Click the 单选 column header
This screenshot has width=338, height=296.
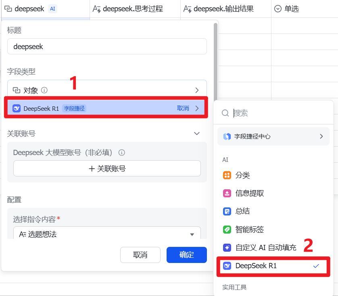305,9
